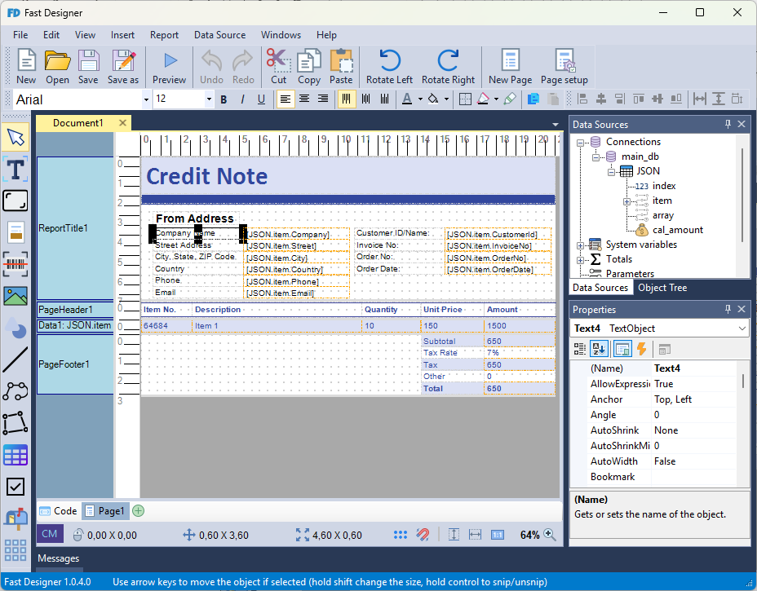Select the Text object tool

click(x=15, y=169)
